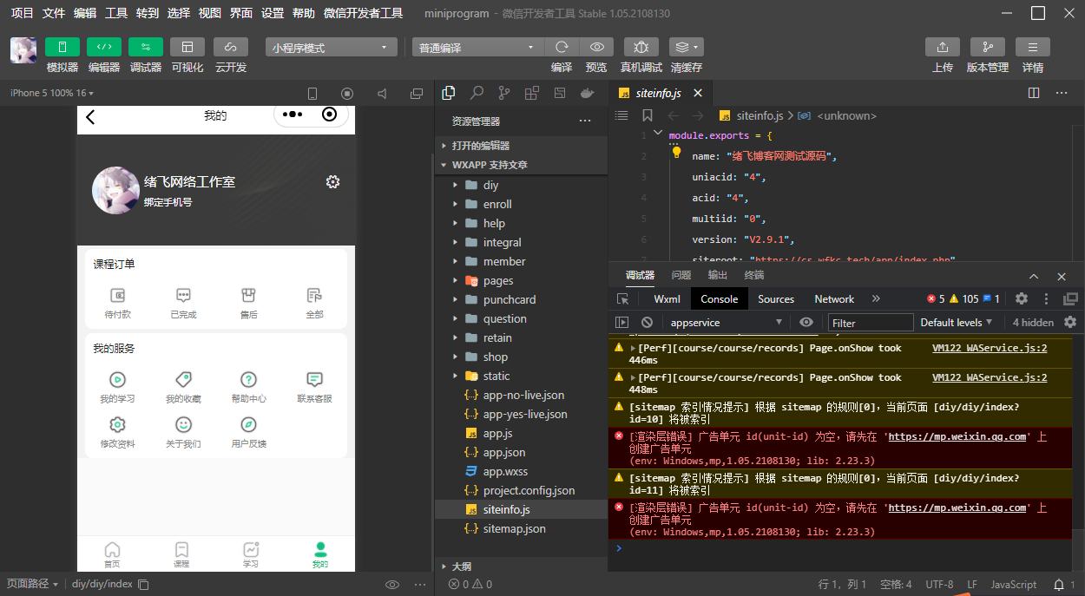
Task: Click the console Filter input field
Action: (871, 323)
